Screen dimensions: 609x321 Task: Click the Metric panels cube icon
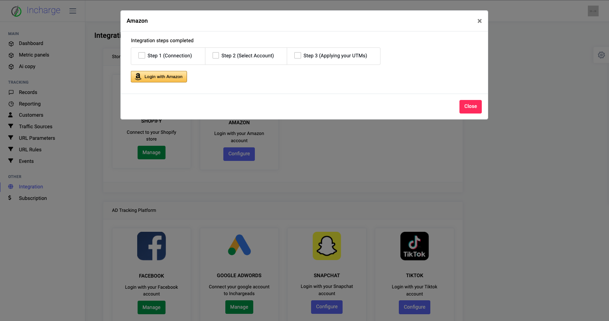pyautogui.click(x=11, y=55)
